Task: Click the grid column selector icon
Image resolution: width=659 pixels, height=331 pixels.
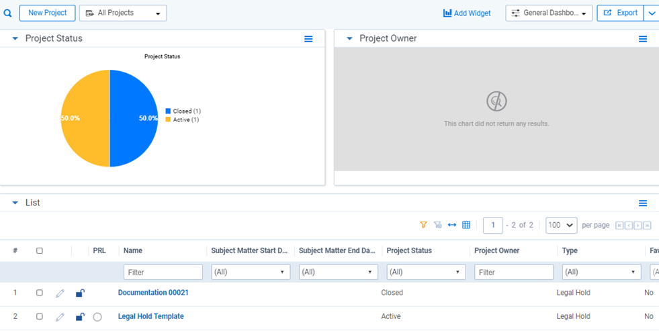Action: pyautogui.click(x=466, y=225)
